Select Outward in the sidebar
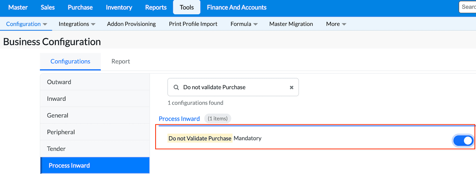This screenshot has height=174, width=476. 59,82
